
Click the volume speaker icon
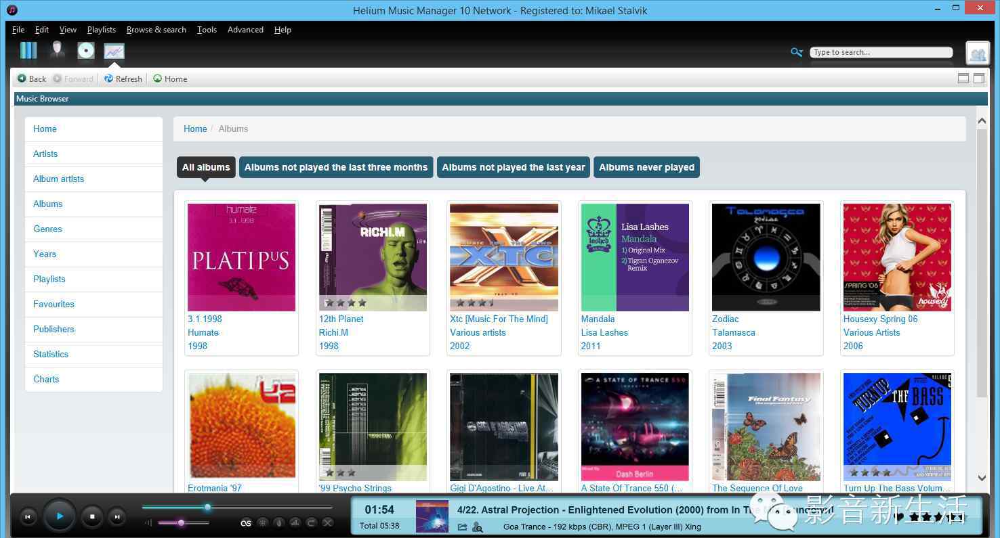coord(148,522)
